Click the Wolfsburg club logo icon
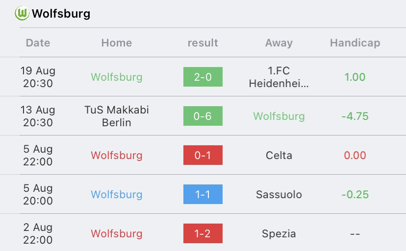The width and height of the screenshot is (406, 251). (x=22, y=13)
